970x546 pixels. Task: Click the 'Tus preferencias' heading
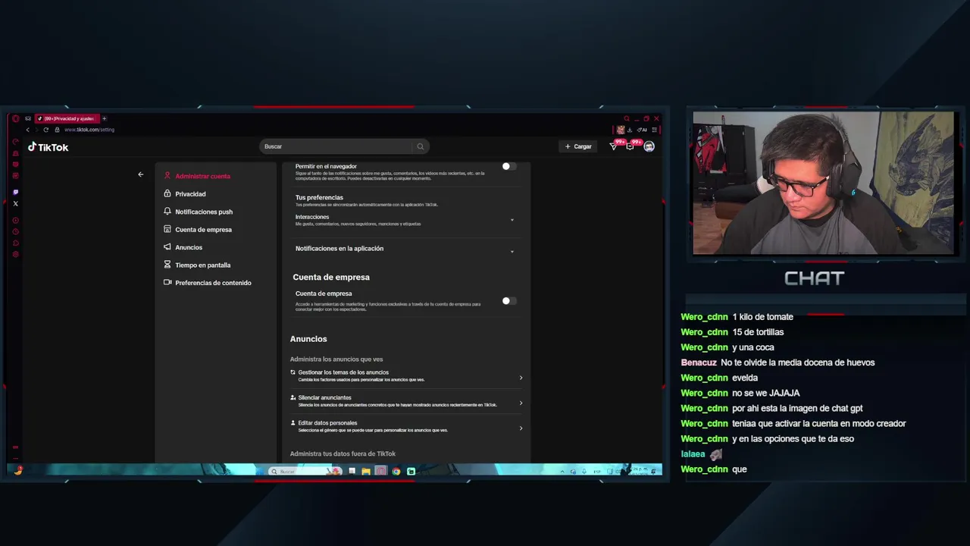319,197
